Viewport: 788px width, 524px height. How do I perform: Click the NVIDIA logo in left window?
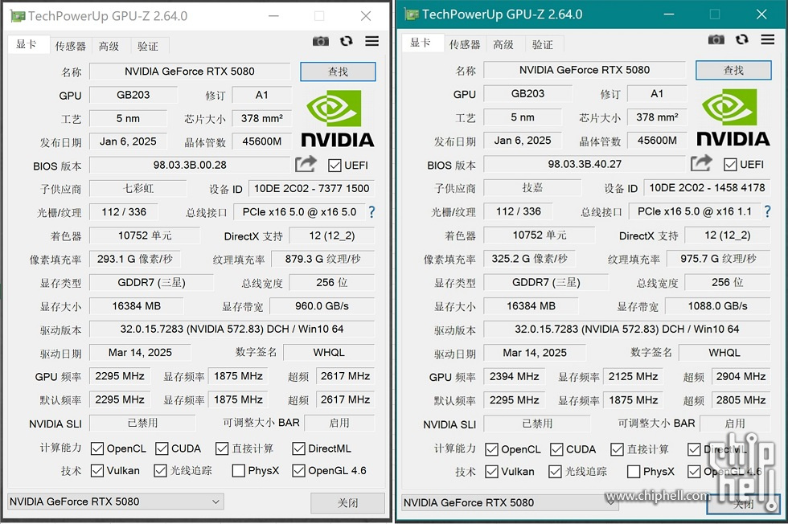(338, 119)
